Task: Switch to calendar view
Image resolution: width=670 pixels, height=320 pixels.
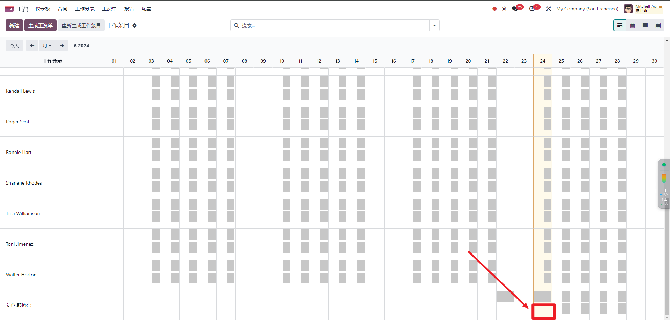Action: pyautogui.click(x=632, y=25)
